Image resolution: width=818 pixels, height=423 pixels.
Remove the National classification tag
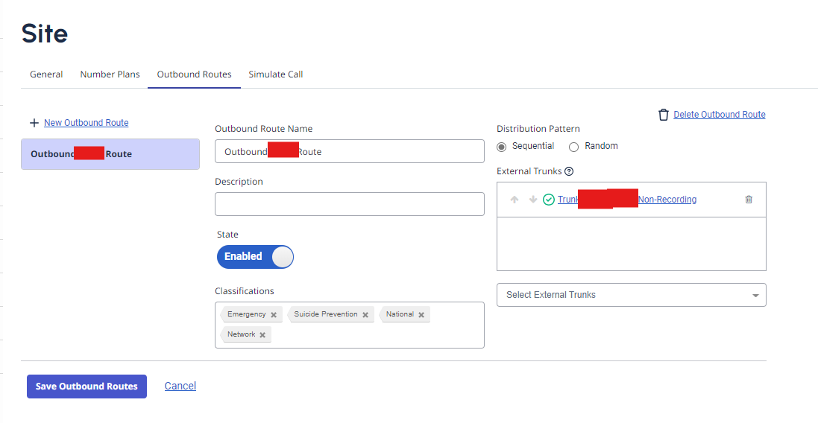[x=421, y=315]
